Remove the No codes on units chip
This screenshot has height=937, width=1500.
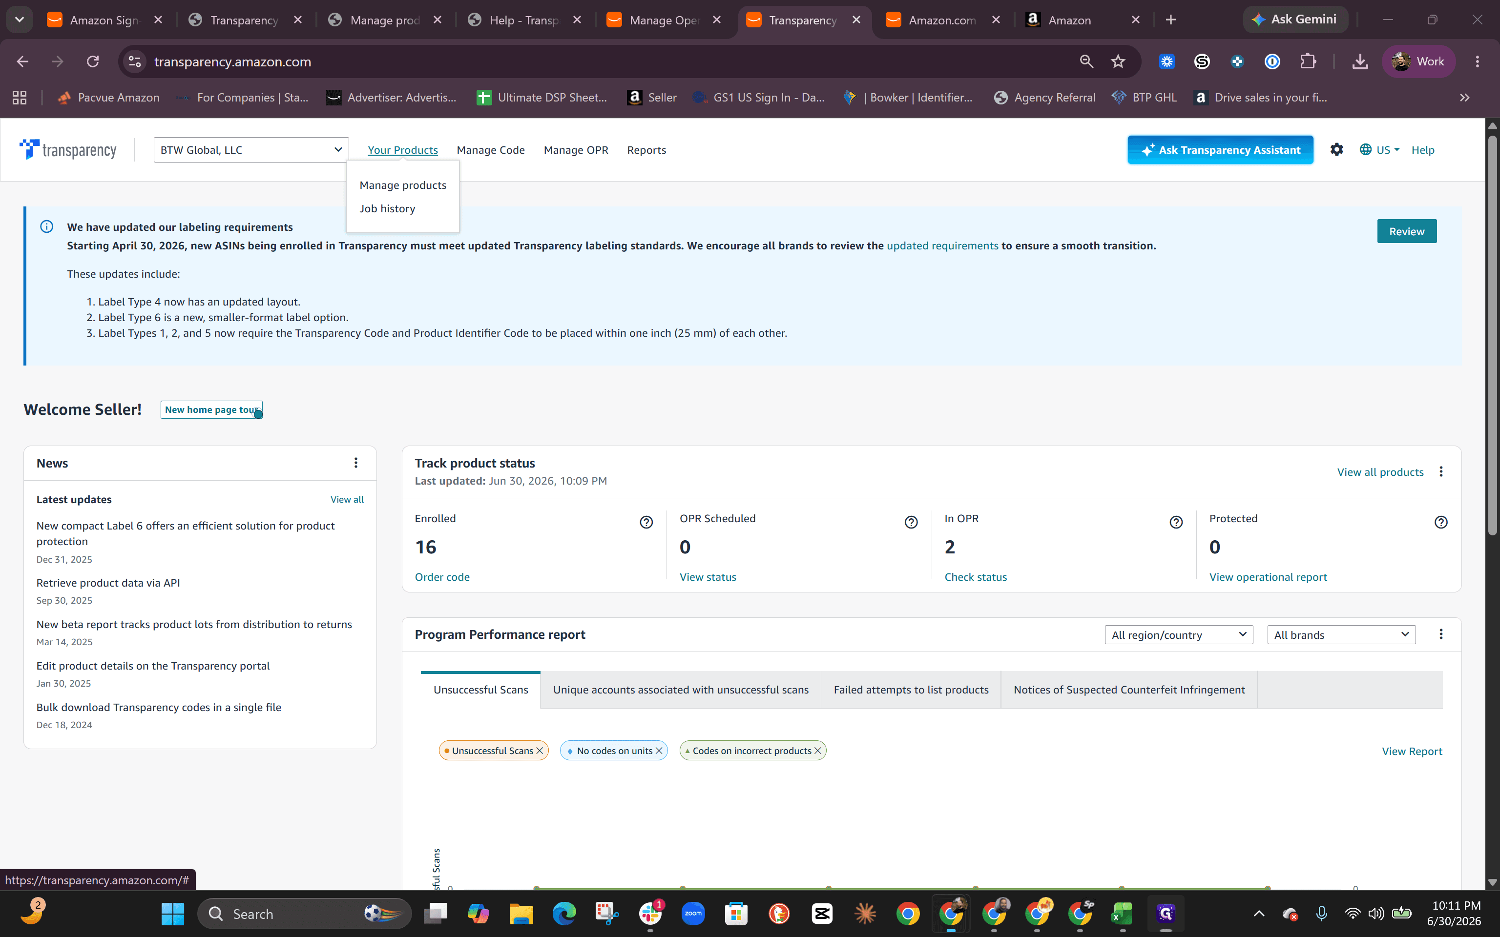[659, 751]
